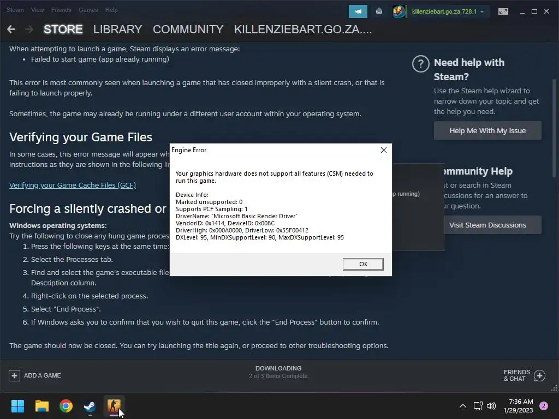Open the Help menu

111,10
